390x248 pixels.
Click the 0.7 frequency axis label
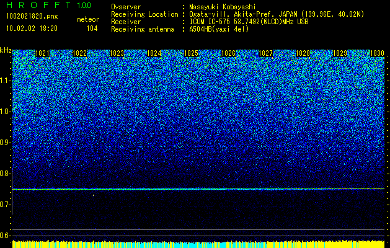[x=6, y=205]
